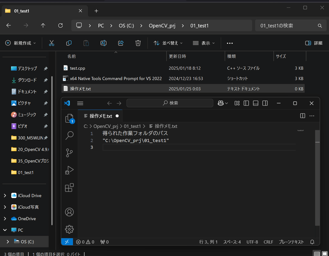
Task: Sort files by the 名前 column header
Action: 114,56
